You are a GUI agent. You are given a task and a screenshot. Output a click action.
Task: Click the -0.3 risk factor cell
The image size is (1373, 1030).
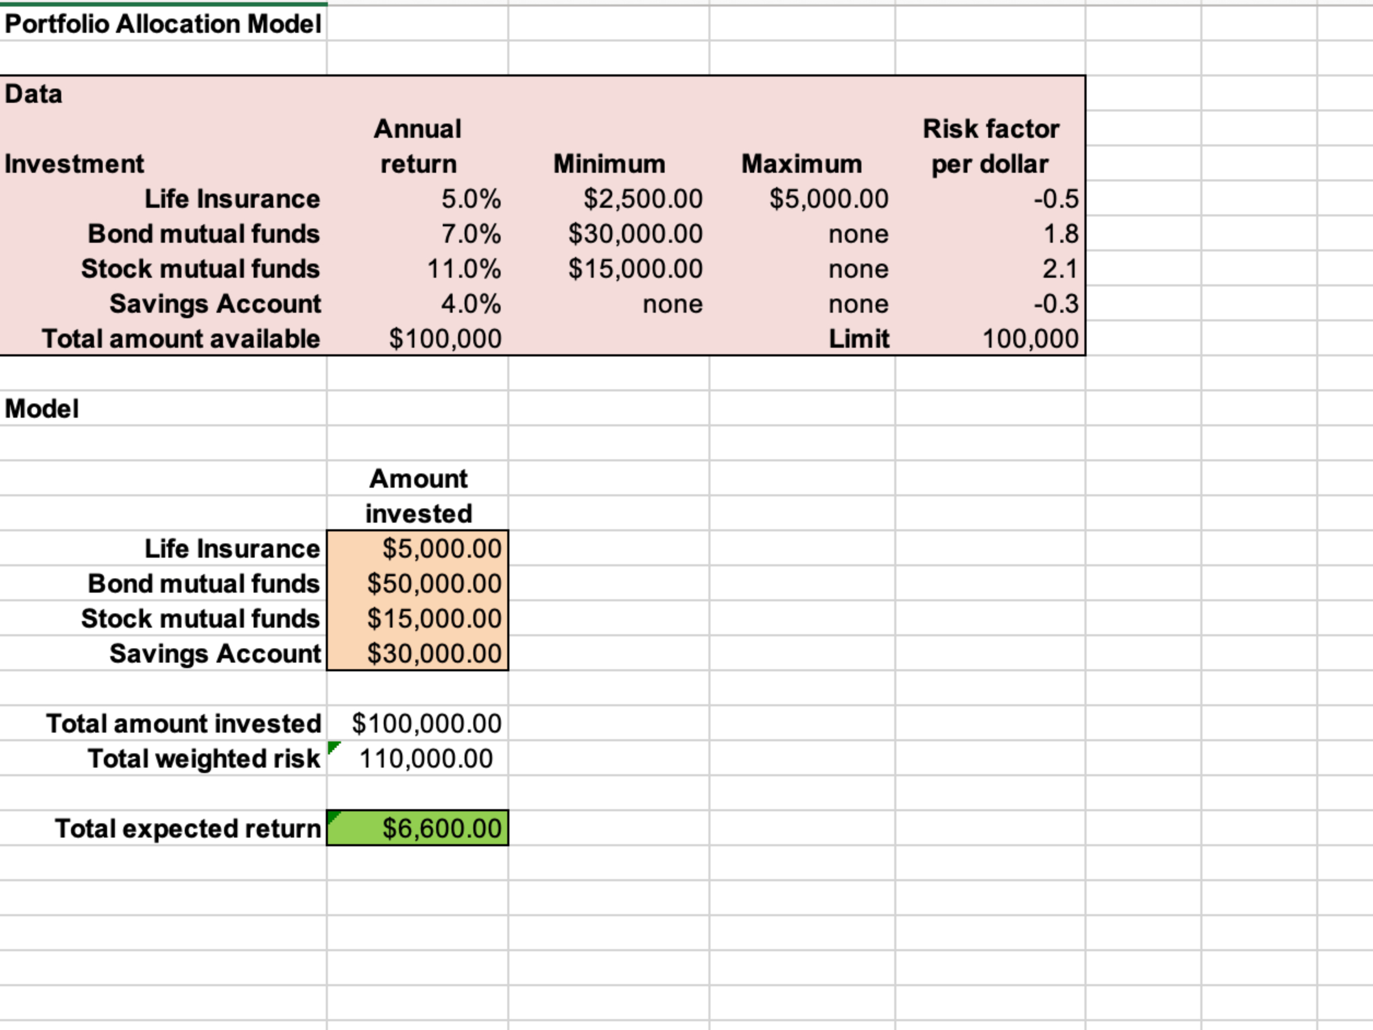(x=990, y=303)
